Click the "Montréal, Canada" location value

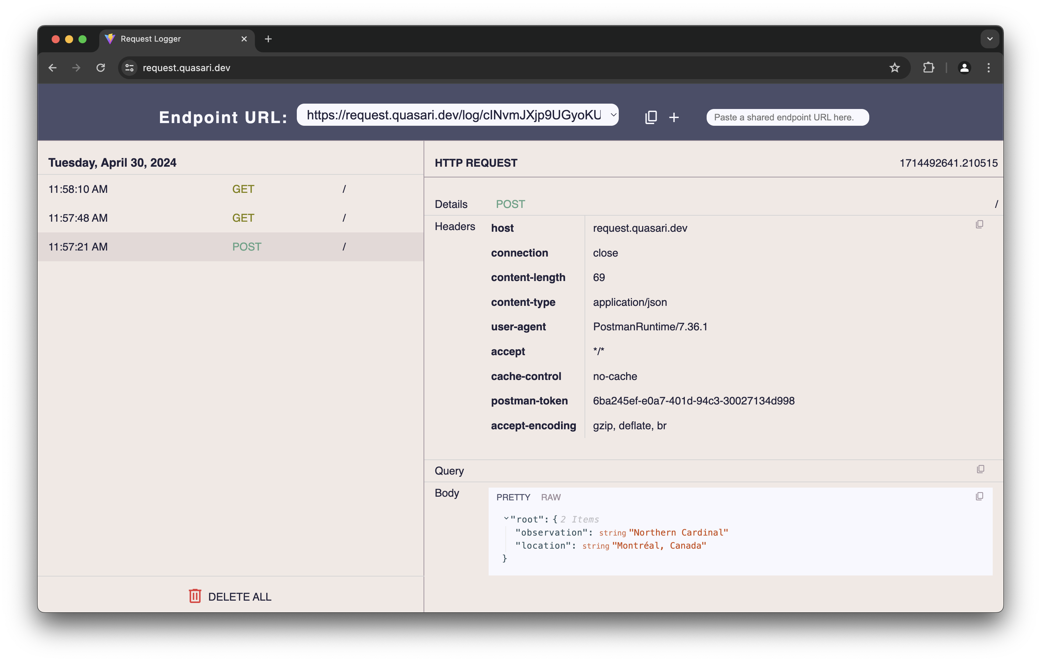pos(659,546)
